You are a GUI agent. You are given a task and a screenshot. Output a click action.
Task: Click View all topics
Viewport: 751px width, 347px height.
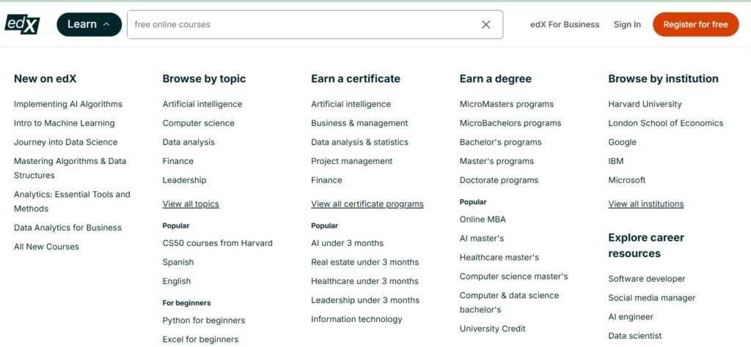coord(191,204)
